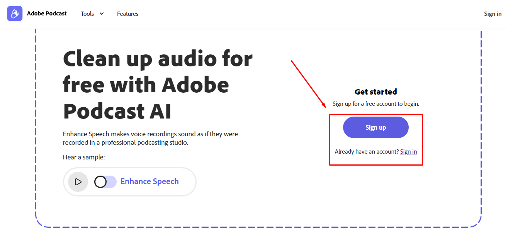Open the Adobe Podcast brand name link
This screenshot has width=508, height=232.
tap(47, 14)
